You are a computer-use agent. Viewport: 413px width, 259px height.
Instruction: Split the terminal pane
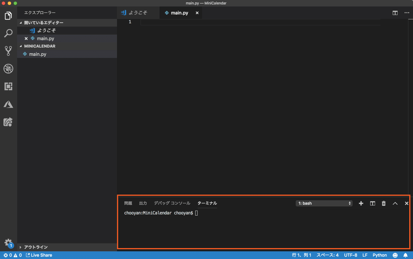[372, 203]
